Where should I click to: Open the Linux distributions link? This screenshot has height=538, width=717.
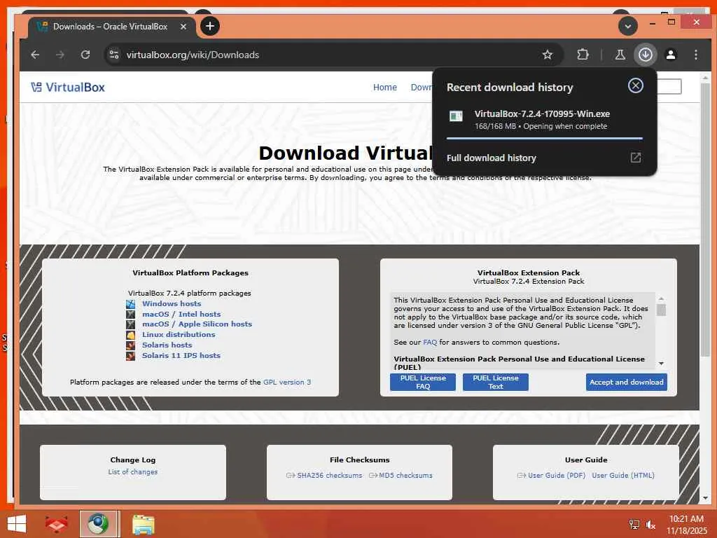179,334
